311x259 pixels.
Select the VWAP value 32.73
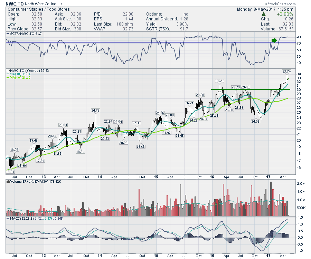pyautogui.click(x=128, y=29)
